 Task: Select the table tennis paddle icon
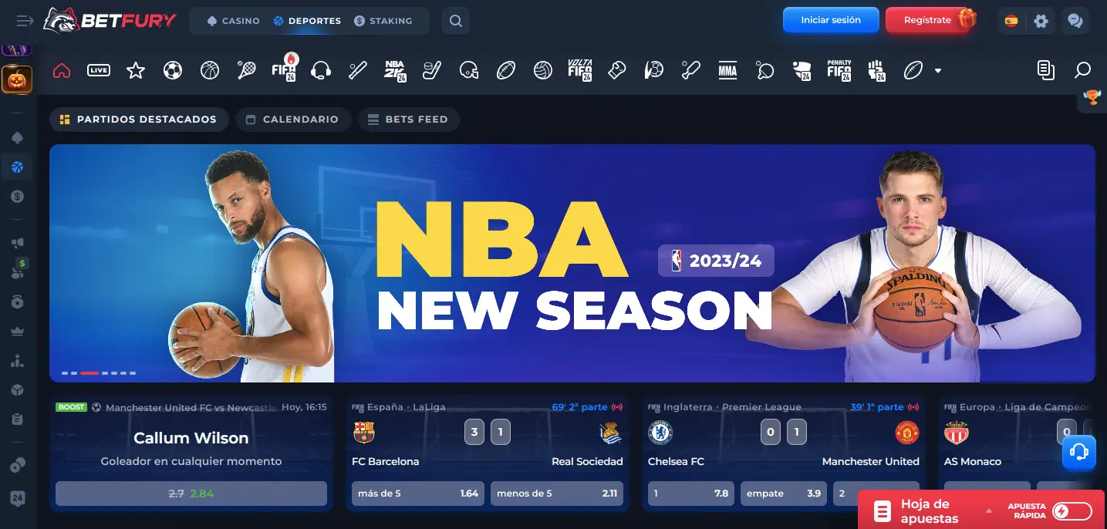[x=764, y=71]
